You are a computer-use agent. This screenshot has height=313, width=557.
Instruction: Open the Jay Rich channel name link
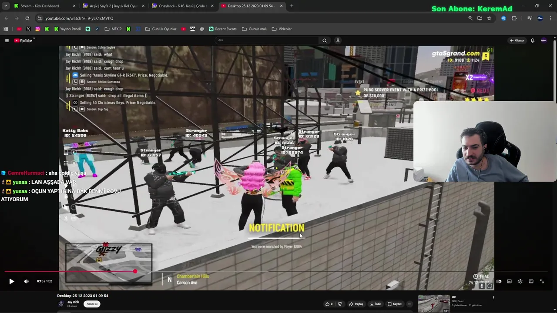(73, 302)
